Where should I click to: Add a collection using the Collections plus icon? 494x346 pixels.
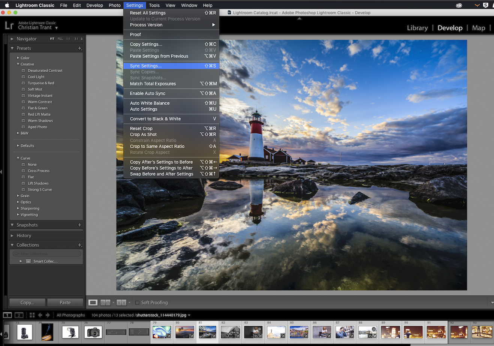click(79, 245)
